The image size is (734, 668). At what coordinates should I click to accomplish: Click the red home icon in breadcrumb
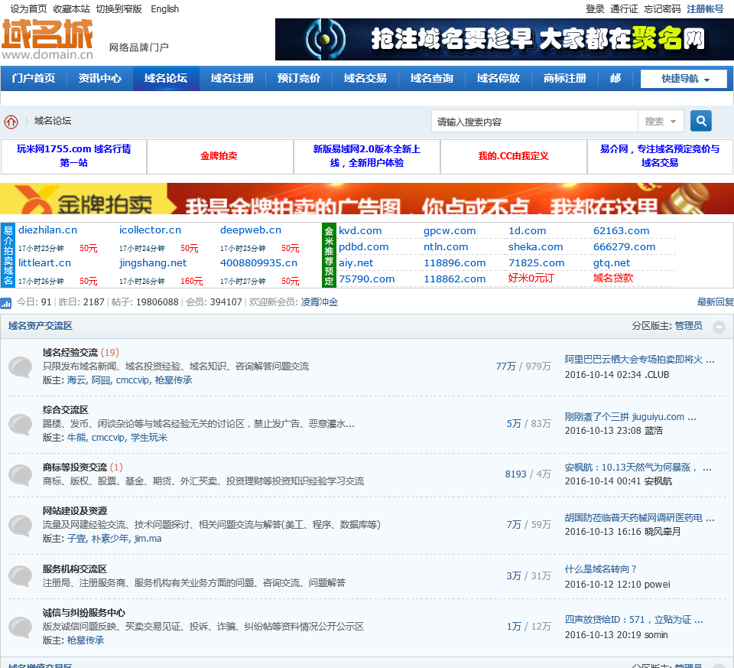coord(11,122)
